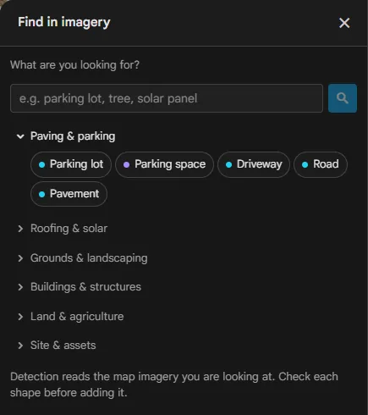The width and height of the screenshot is (368, 415).
Task: Choose the Pavement chip
Action: (69, 194)
